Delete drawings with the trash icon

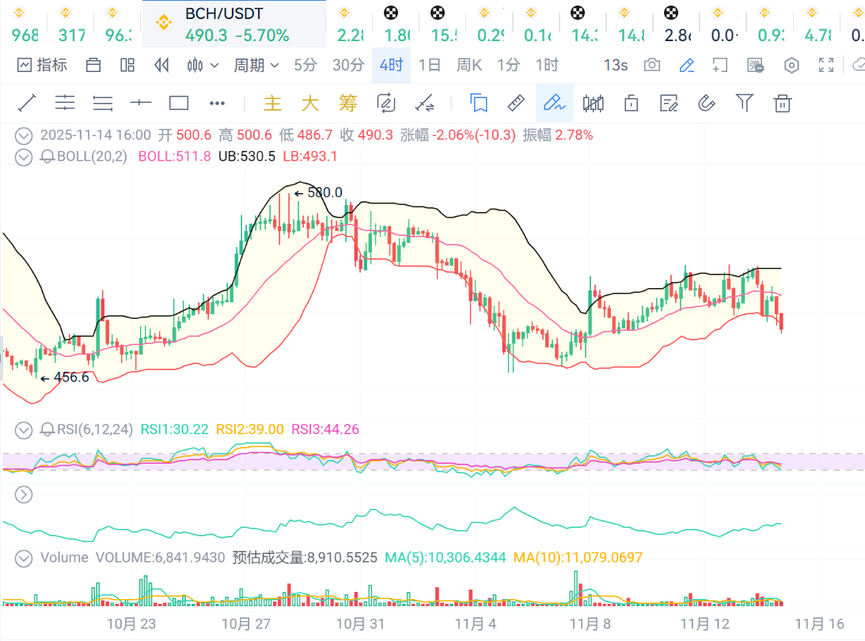(782, 103)
